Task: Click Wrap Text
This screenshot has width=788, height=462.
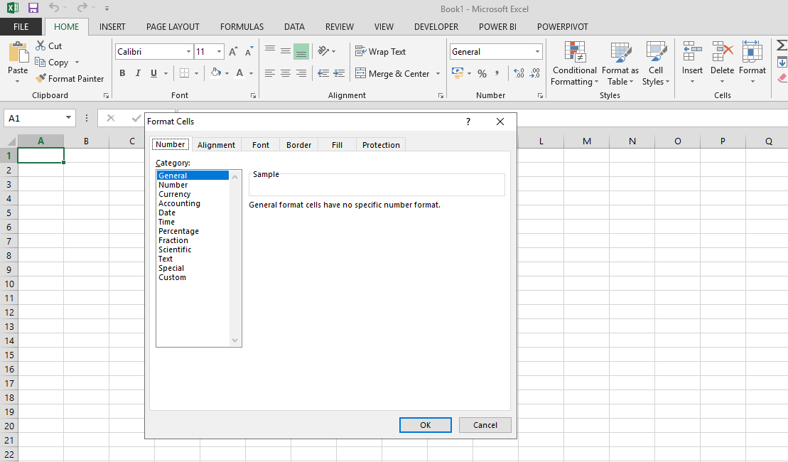Action: (x=380, y=51)
